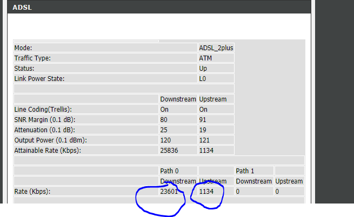Click Output Power downstream value 120
Screen dimensions: 354x217
[166, 140]
